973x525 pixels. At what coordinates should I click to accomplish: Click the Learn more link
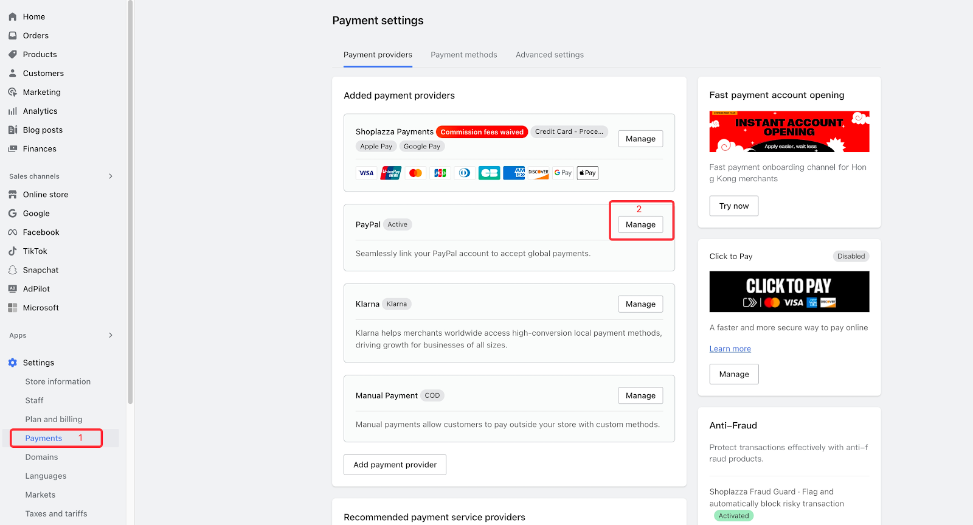point(730,349)
